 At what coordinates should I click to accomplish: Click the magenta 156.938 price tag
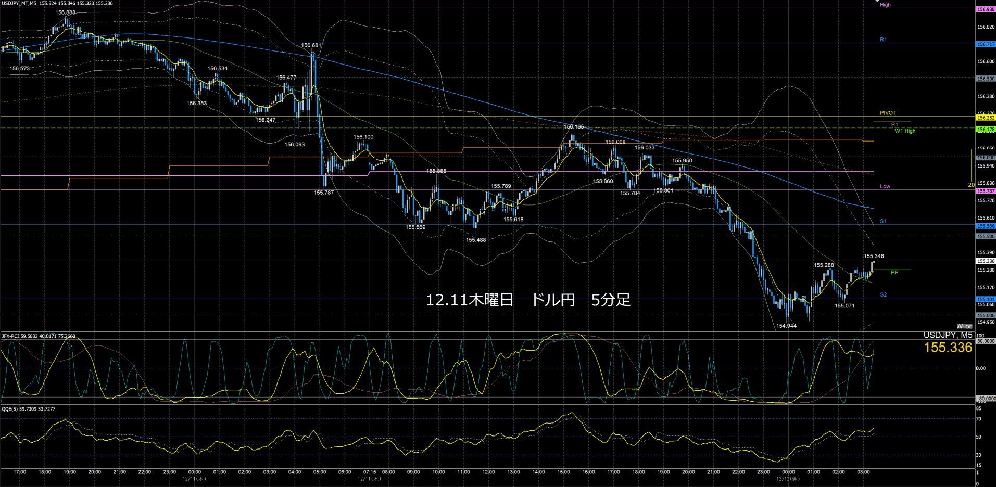[986, 9]
